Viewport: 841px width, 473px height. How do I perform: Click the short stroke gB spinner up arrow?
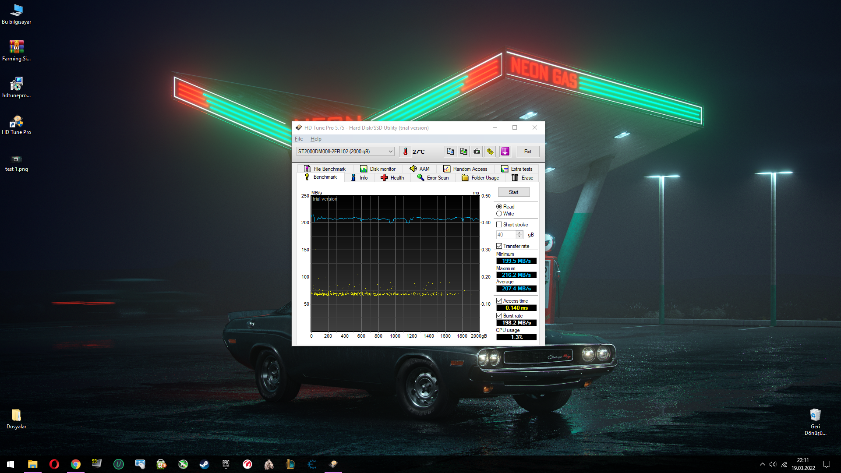click(519, 233)
